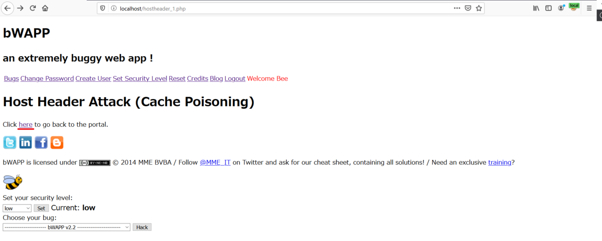The image size is (602, 241).
Task: Open the Bugs menu link
Action: point(11,79)
